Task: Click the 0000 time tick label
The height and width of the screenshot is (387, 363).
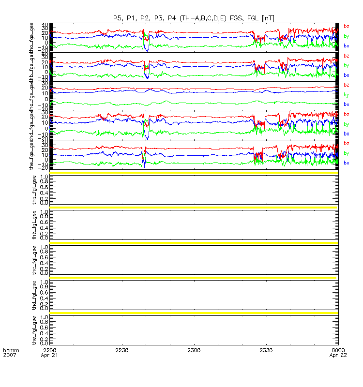Action: (338, 350)
